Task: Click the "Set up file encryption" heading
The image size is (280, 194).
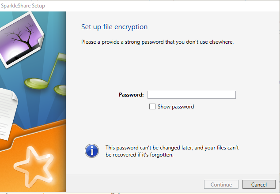Action: [x=114, y=27]
